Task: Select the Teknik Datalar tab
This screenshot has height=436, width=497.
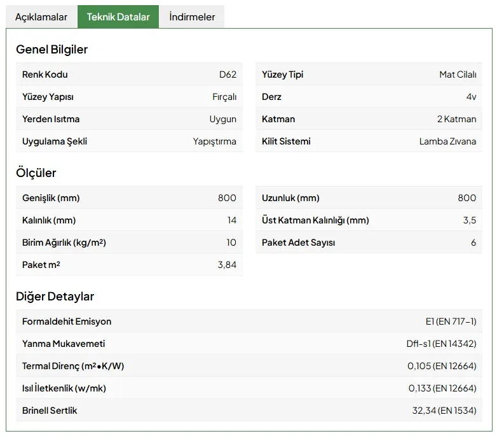Action: coord(118,17)
